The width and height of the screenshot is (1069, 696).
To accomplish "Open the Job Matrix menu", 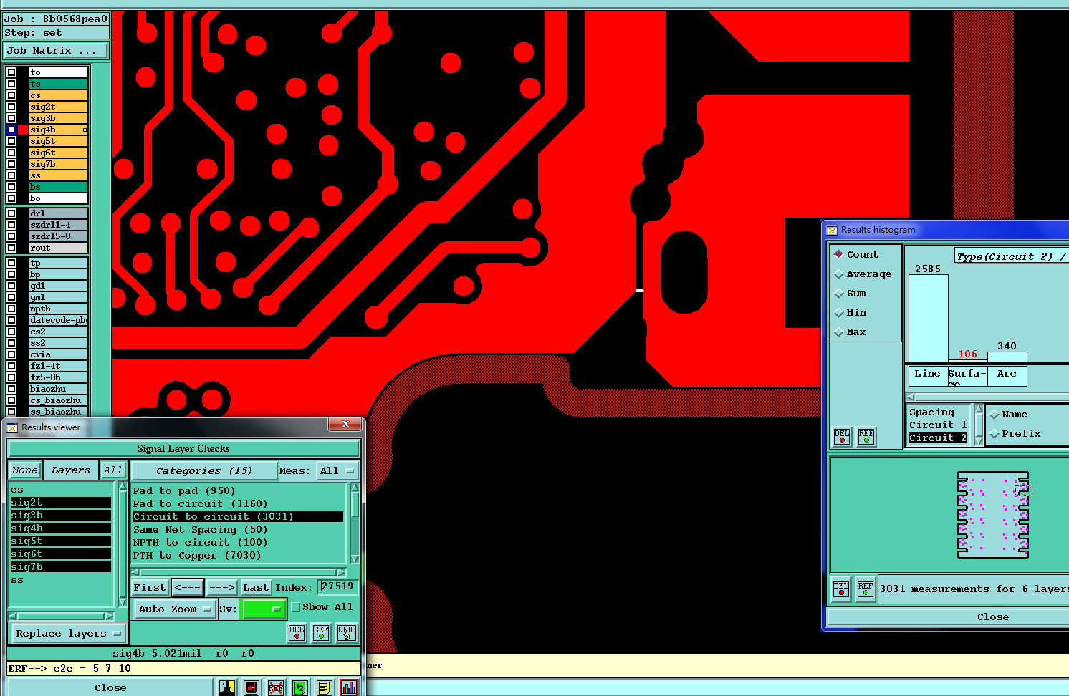I will pos(57,51).
